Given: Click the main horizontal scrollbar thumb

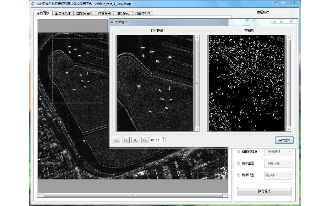Looking at the screenshot, I should click(x=133, y=195).
